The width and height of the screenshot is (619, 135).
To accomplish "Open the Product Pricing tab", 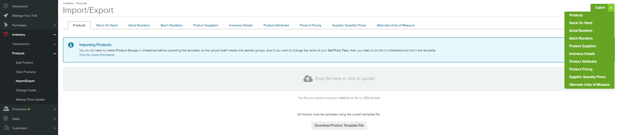I will 310,25.
